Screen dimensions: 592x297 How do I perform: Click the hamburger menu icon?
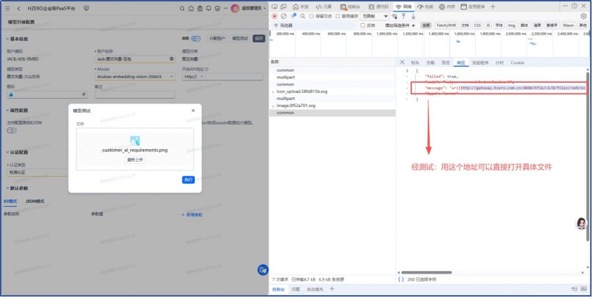8,9
